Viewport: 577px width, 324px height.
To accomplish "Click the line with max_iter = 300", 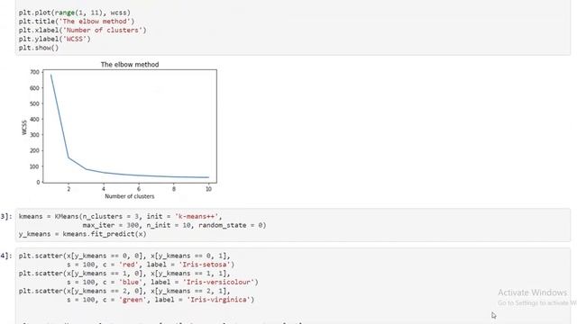I will [174, 225].
